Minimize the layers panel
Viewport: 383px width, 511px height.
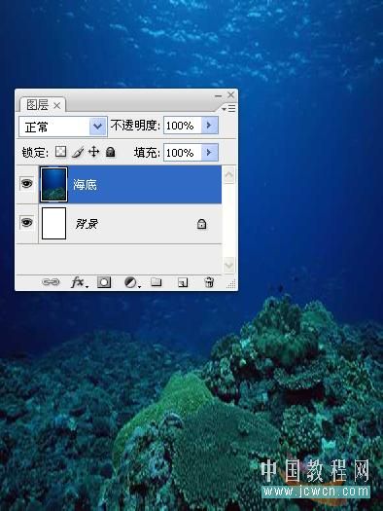click(x=218, y=95)
